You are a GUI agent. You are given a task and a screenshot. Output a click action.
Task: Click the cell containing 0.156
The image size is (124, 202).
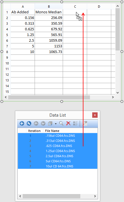click(x=23, y=18)
